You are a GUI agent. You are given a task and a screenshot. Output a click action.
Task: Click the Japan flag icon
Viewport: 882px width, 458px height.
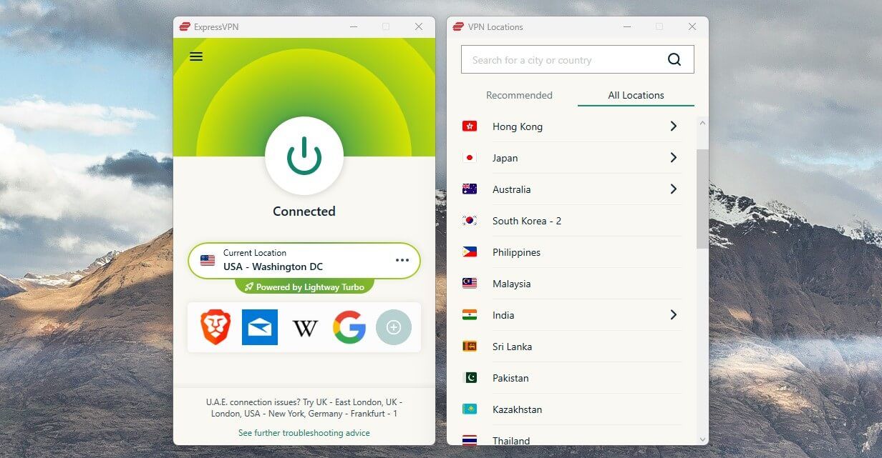pos(470,158)
